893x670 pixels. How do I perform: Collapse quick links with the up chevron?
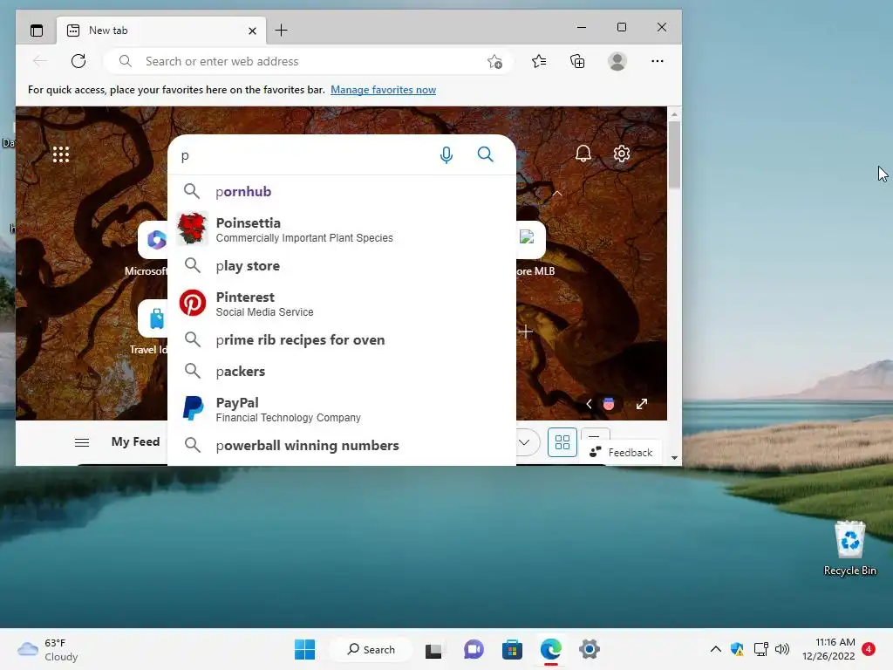tap(557, 194)
